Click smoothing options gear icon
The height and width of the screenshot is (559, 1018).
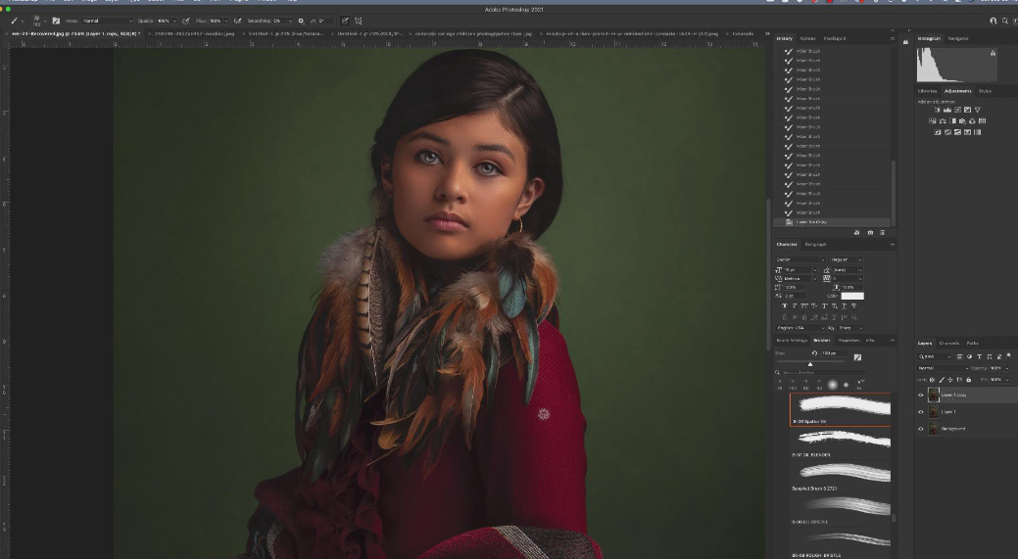[301, 21]
